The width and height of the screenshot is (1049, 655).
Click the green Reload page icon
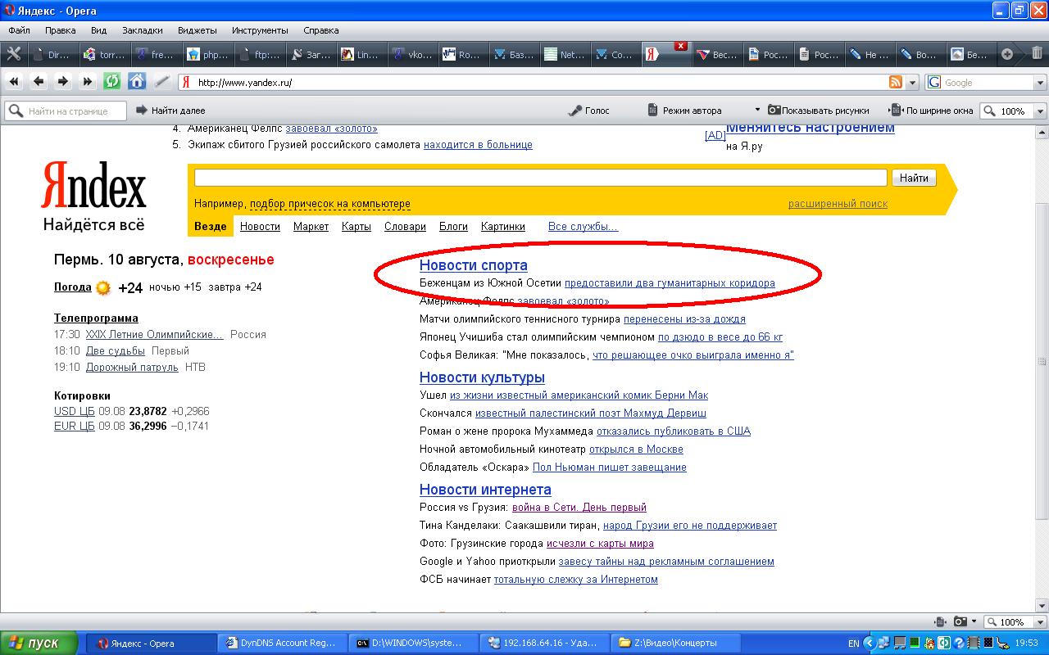click(111, 82)
